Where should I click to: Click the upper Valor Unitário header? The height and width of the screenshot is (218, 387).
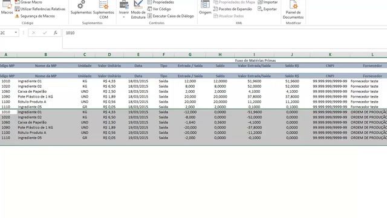coord(109,66)
